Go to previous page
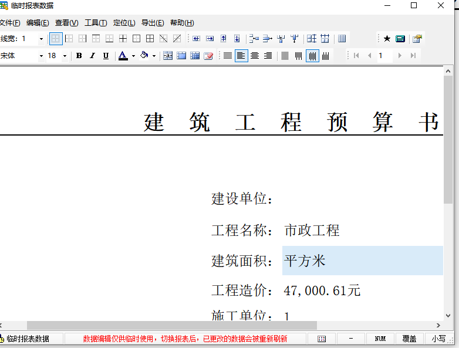The height and width of the screenshot is (348, 459). click(x=369, y=56)
